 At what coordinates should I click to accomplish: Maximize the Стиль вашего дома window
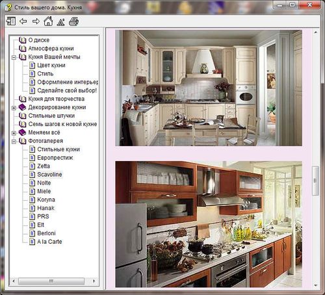pyautogui.click(x=292, y=5)
